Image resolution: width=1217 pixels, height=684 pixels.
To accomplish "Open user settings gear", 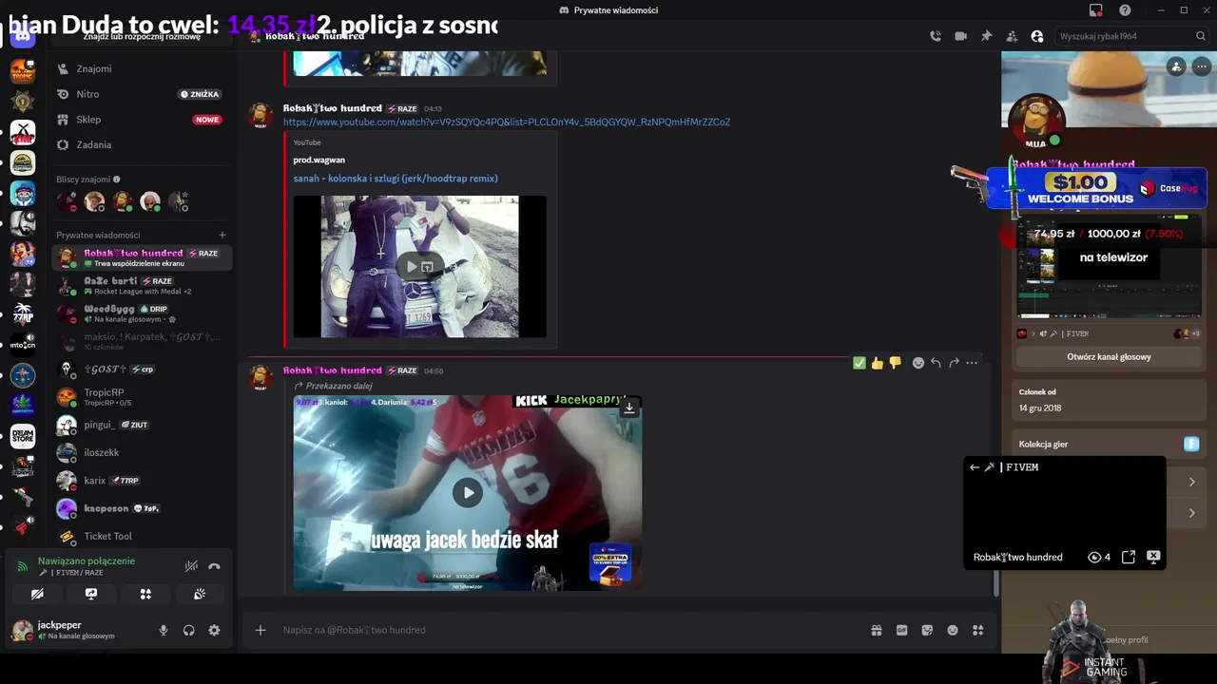I will point(214,630).
